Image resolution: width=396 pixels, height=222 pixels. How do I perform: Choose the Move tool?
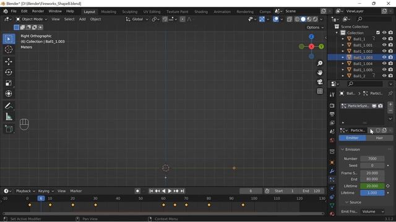pos(9,62)
